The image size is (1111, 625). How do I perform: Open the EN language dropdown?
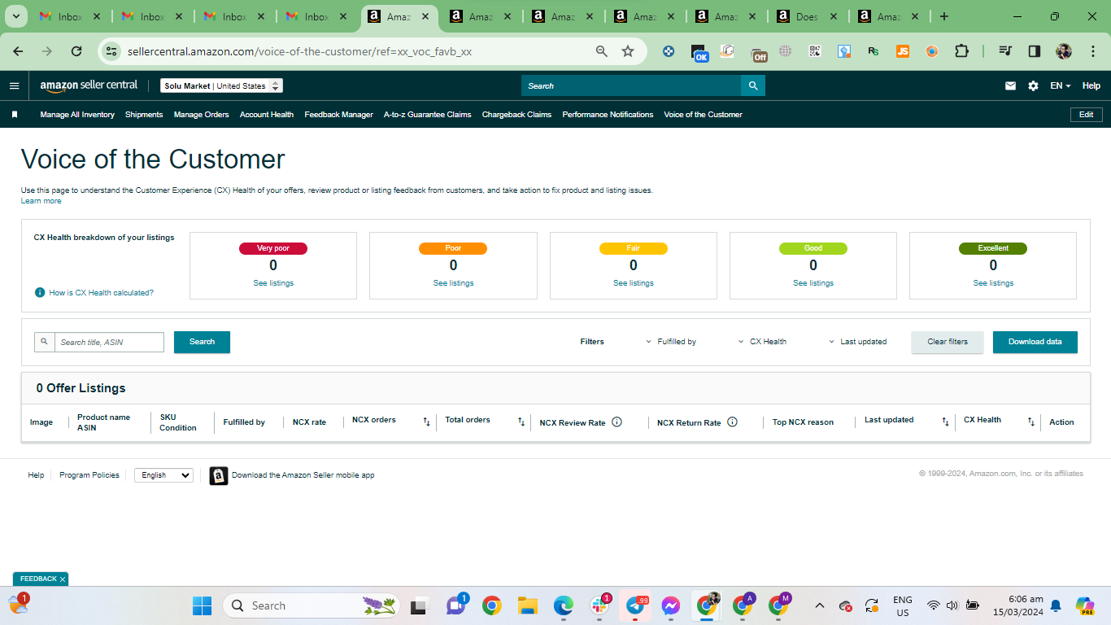click(x=1060, y=85)
